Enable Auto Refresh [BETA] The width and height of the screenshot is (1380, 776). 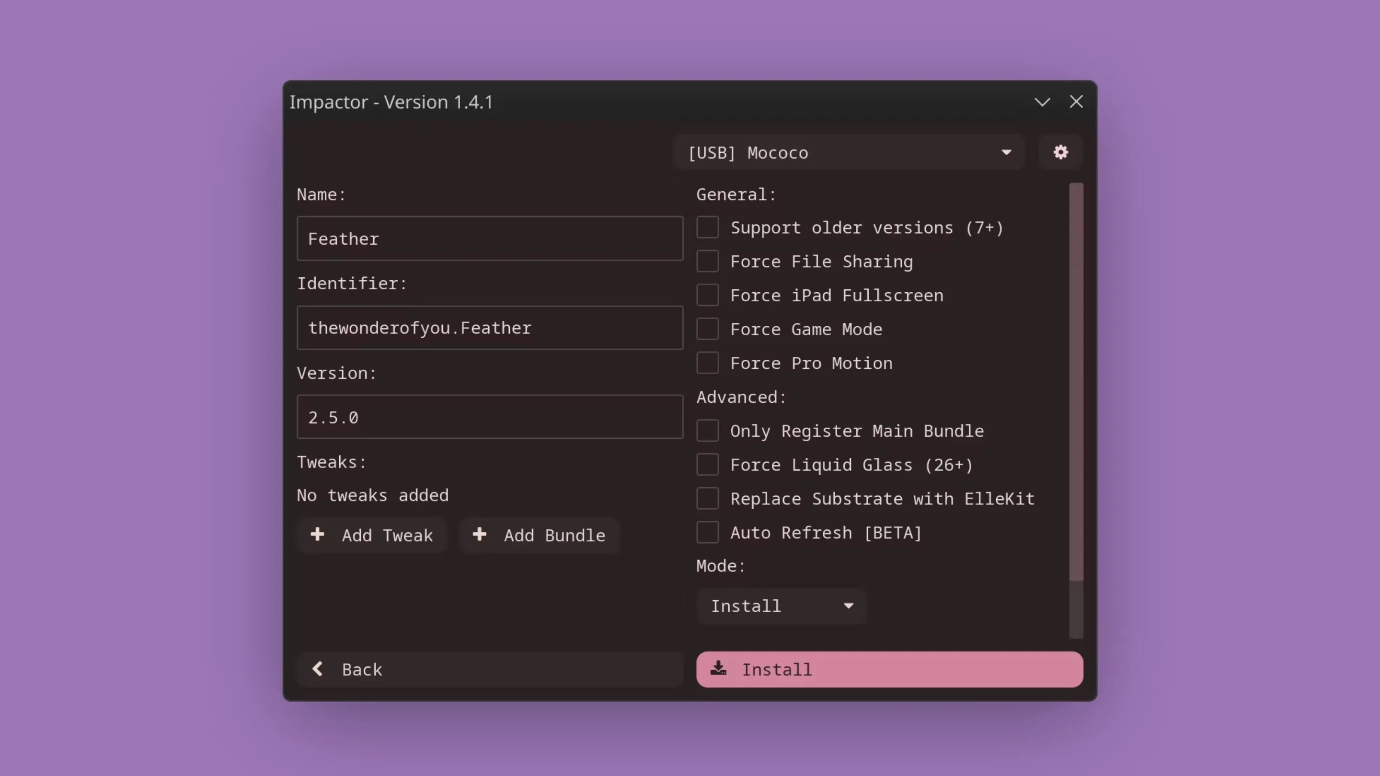click(708, 532)
